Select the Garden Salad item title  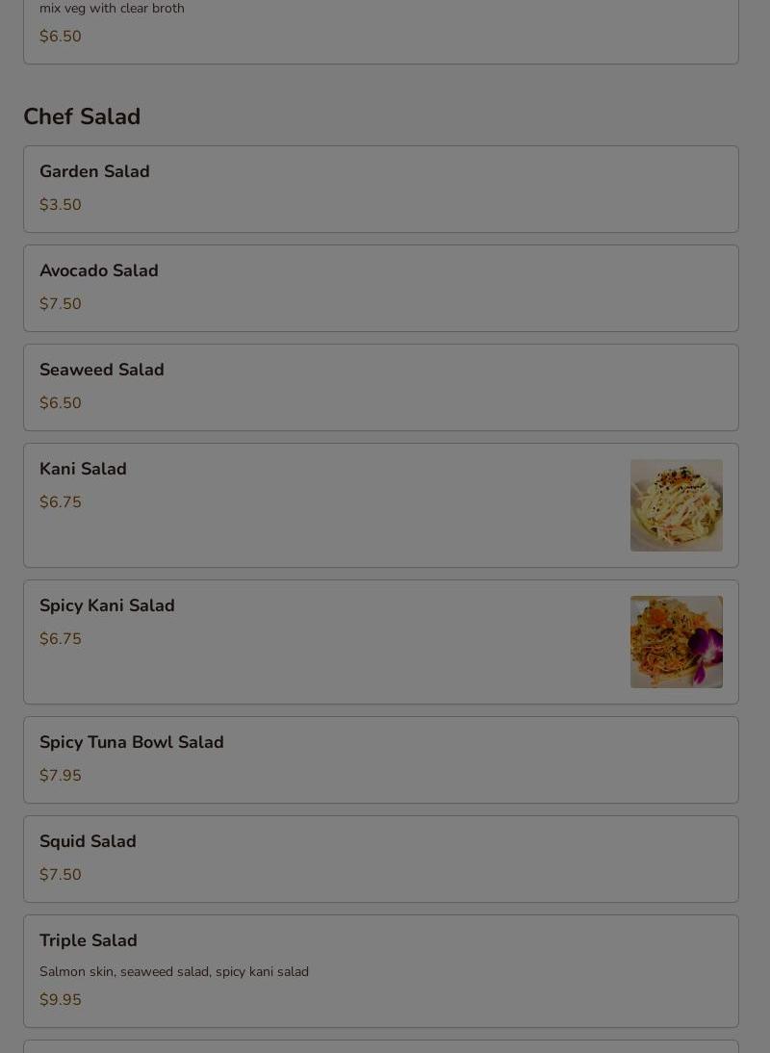(94, 171)
